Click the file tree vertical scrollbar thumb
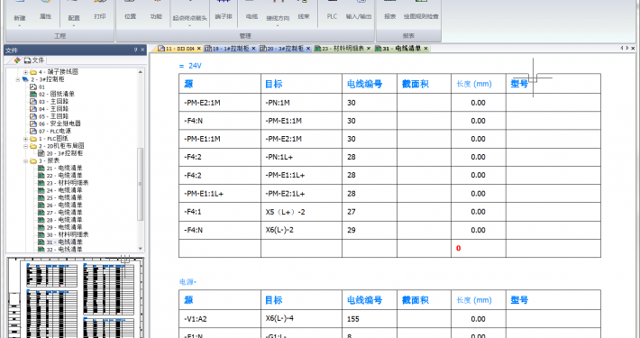This screenshot has width=640, height=338. 141,184
